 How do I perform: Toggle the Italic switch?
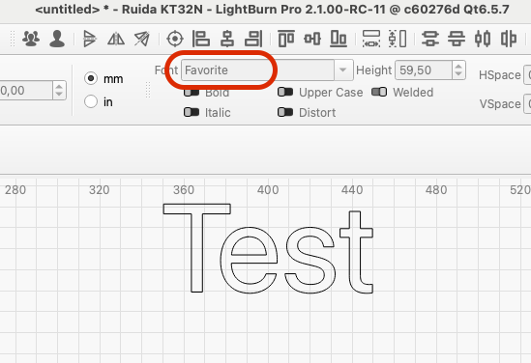tap(192, 112)
